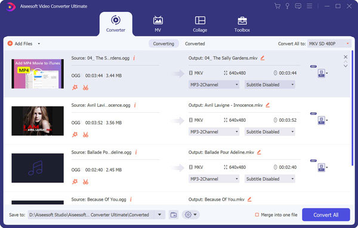The height and width of the screenshot is (228, 358).
Task: Open the shopping cart icon in title bar
Action: click(x=277, y=6)
